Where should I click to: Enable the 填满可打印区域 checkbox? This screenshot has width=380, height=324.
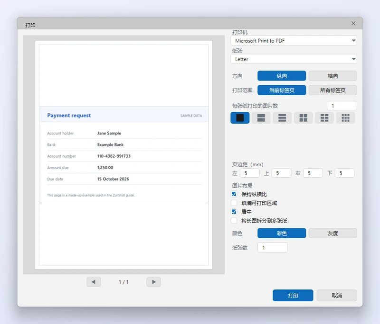pyautogui.click(x=234, y=203)
